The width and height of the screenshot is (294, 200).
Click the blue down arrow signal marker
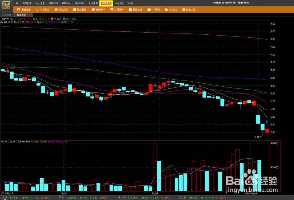[267, 122]
